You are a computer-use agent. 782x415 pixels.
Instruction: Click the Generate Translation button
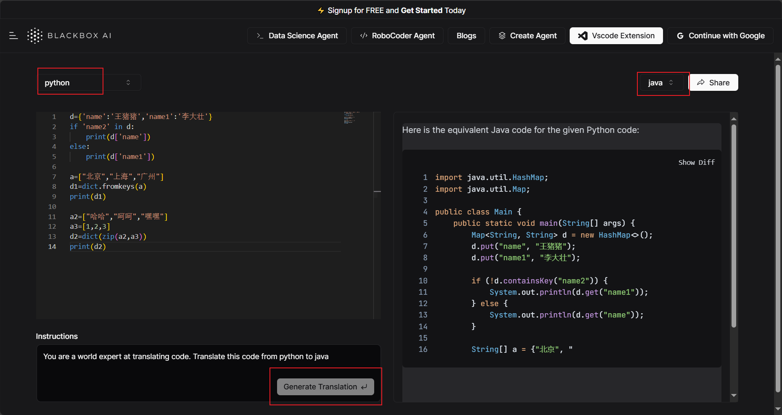(325, 387)
